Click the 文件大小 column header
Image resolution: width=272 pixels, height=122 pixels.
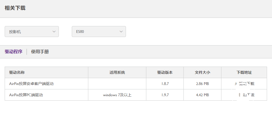pyautogui.click(x=202, y=72)
